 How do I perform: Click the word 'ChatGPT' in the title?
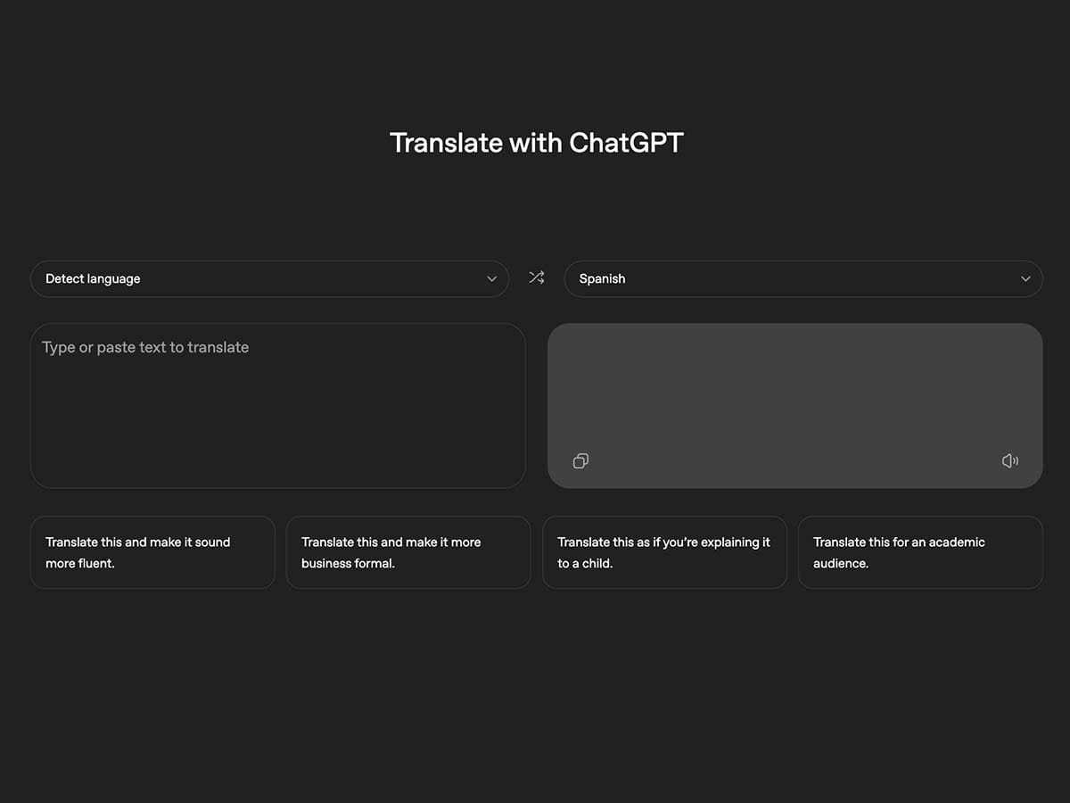[x=626, y=143]
